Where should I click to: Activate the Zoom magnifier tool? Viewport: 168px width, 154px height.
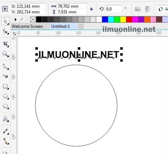click(5, 54)
